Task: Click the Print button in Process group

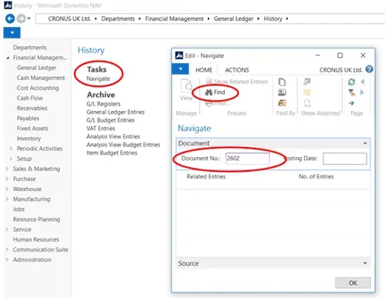Action: pos(218,103)
